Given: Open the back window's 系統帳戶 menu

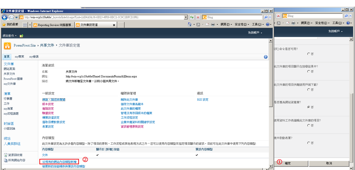Looking at the screenshot, I should (335, 32).
